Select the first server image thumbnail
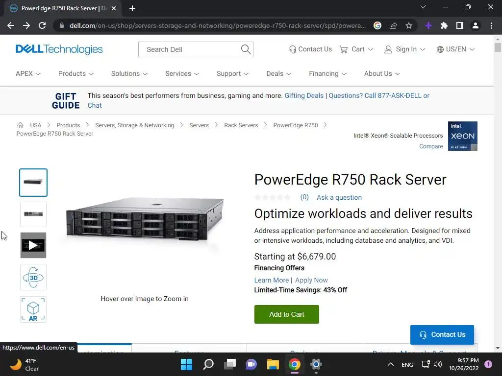The width and height of the screenshot is (502, 376). (x=33, y=183)
